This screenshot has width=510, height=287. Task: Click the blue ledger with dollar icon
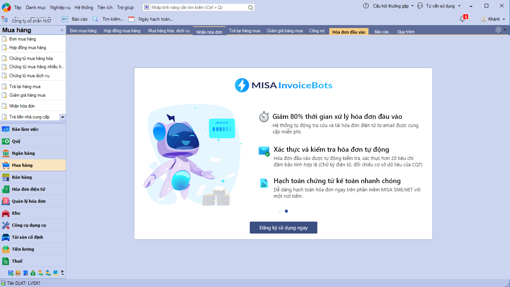[x=11, y=273]
